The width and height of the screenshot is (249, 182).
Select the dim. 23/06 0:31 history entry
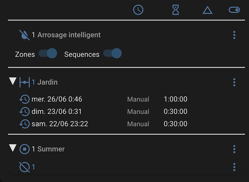click(x=103, y=111)
